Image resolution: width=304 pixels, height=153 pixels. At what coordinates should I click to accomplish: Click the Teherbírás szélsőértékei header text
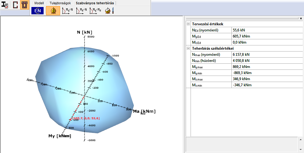(213, 48)
